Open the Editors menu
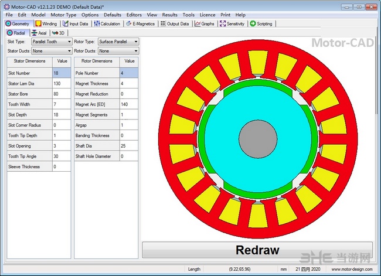 134,15
